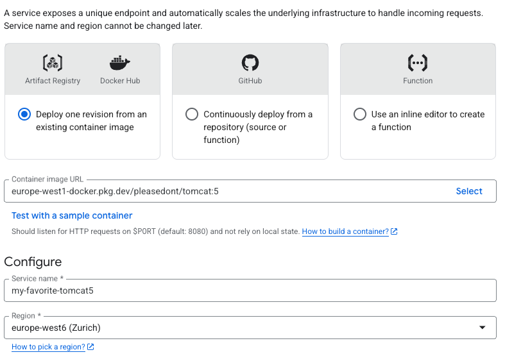
Task: Click the GitHub octocat icon
Action: pos(250,63)
